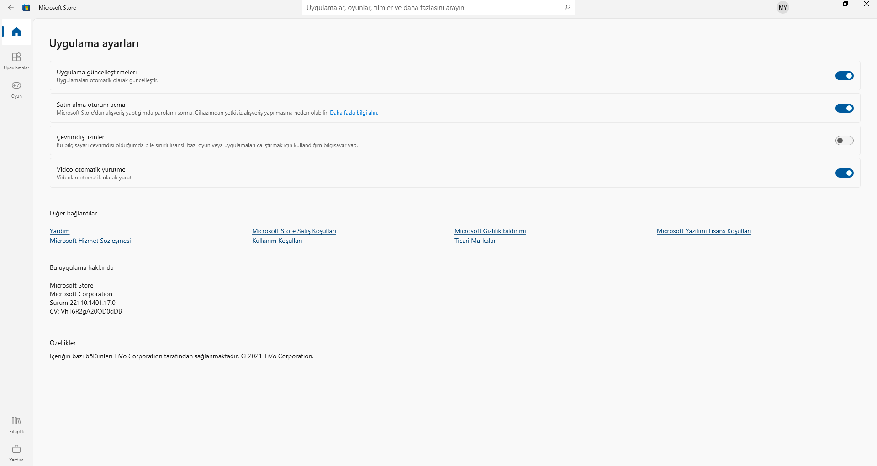Open Yardım (Help) in the sidebar
Viewport: 877px width, 466px height.
pyautogui.click(x=16, y=453)
